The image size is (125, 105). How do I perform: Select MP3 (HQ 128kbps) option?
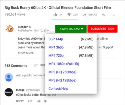tap(62, 80)
